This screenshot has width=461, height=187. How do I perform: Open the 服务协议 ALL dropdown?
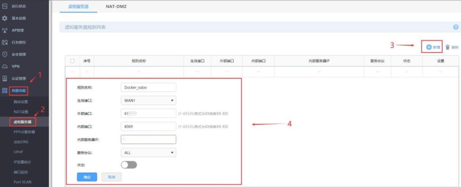coord(149,153)
